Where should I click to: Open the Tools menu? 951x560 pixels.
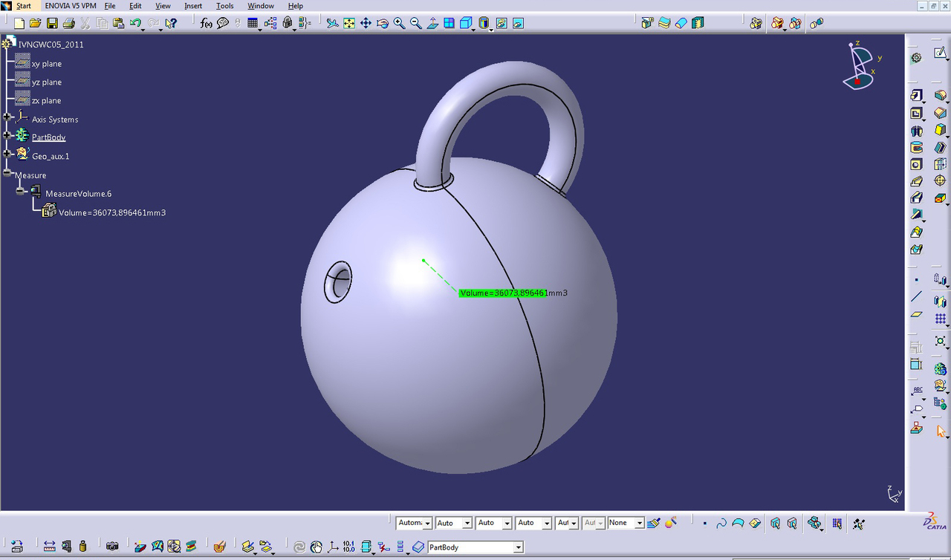click(x=225, y=6)
